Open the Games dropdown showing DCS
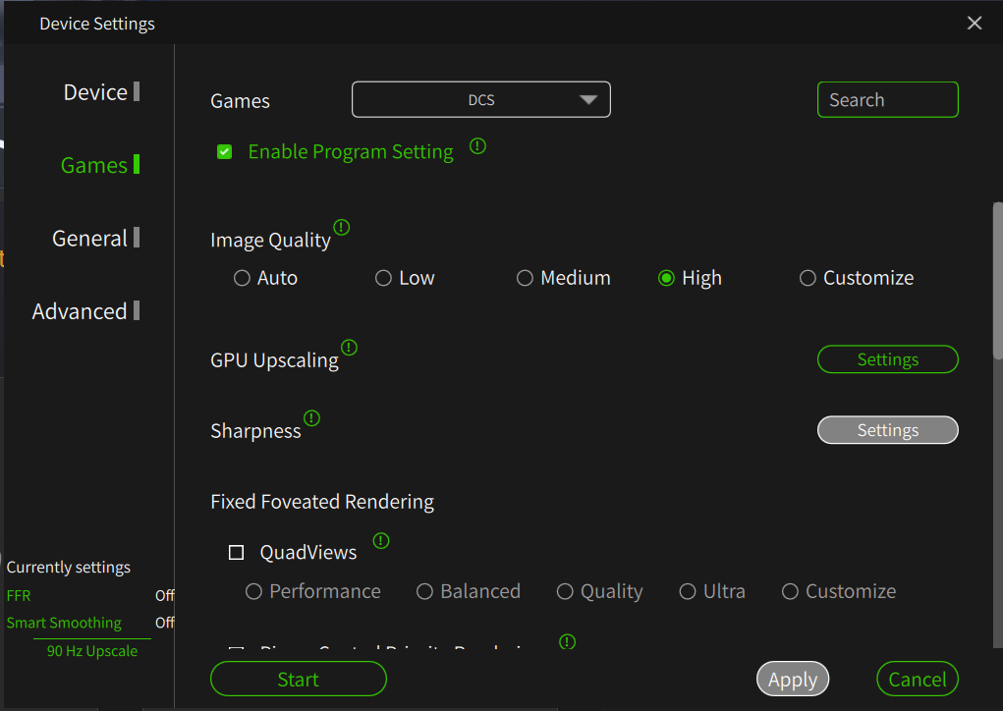Viewport: 1003px width, 711px height. click(481, 99)
